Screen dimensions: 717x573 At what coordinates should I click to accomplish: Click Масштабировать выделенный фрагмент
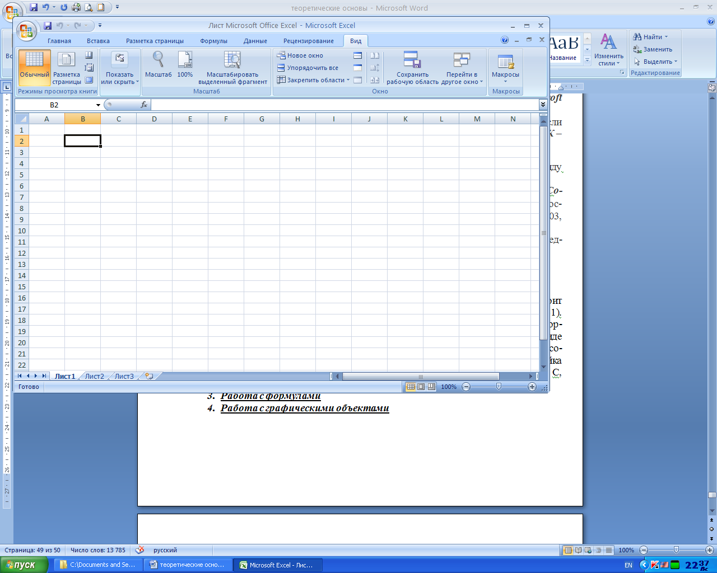click(x=232, y=67)
